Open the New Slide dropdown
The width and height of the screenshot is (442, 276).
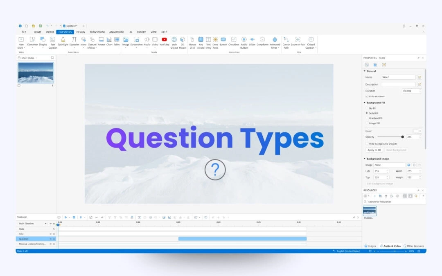(24, 48)
